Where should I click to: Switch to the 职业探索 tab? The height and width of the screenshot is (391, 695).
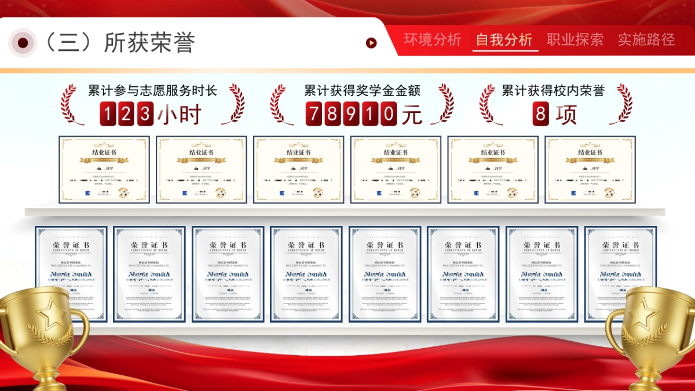click(x=575, y=40)
